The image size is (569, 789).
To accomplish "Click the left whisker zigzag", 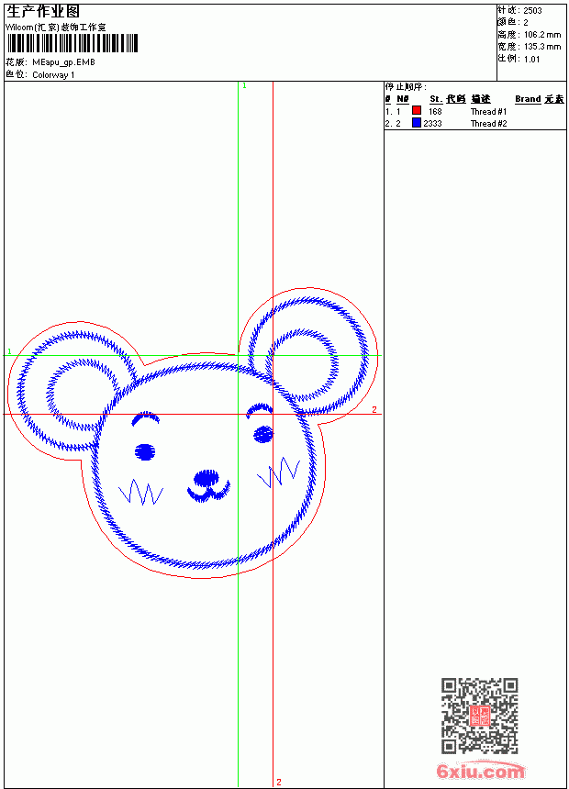I will click(141, 492).
